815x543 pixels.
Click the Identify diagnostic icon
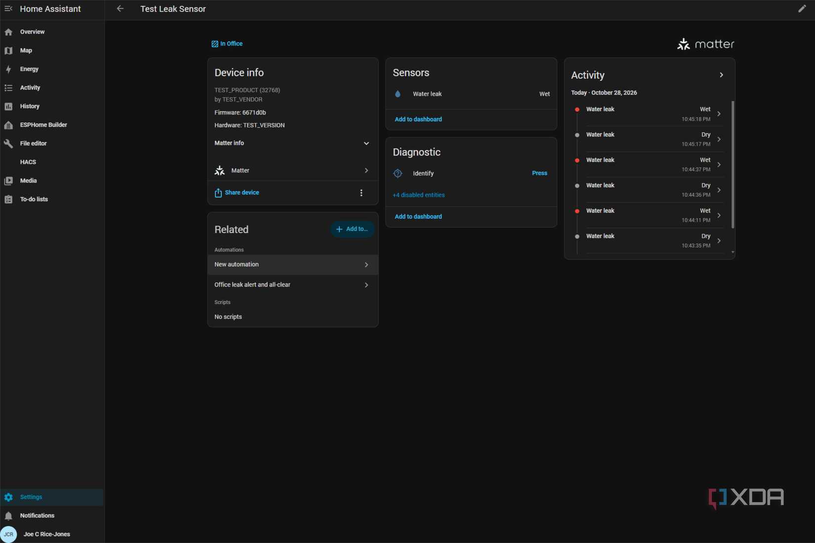click(x=398, y=173)
